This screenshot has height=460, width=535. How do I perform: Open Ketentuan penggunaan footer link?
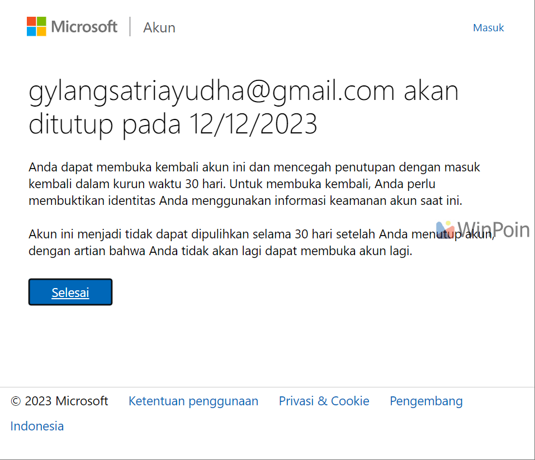pos(193,401)
